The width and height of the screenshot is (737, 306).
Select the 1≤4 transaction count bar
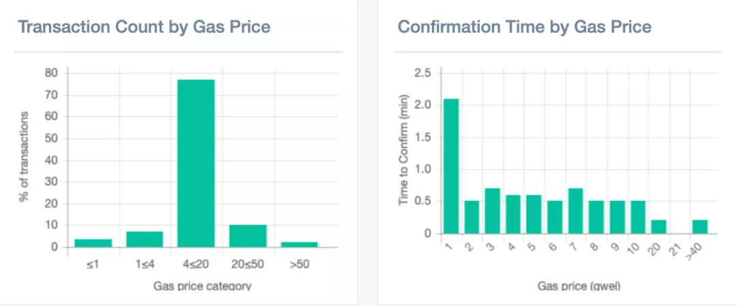(145, 239)
